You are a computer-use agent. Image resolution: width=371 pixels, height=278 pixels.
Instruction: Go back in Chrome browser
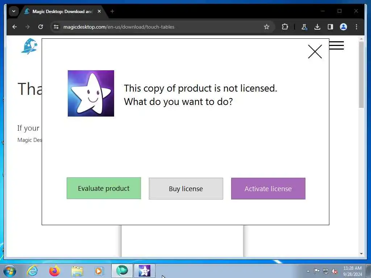tap(14, 27)
